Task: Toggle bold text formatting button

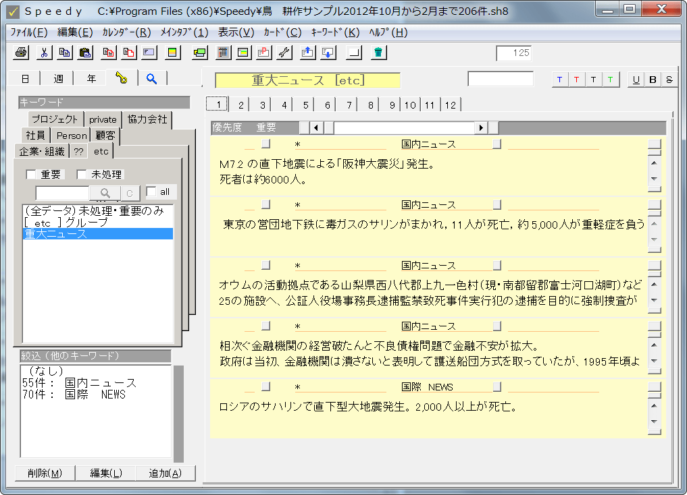Action: coord(653,80)
